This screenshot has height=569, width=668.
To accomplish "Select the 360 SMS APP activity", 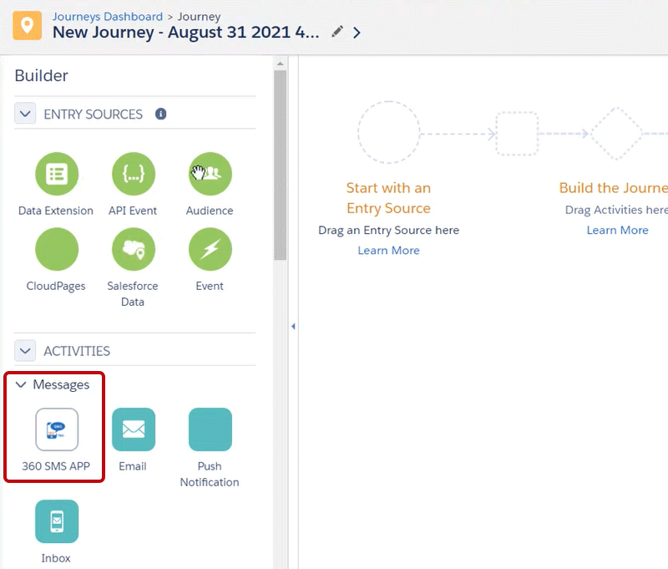I will pyautogui.click(x=57, y=429).
